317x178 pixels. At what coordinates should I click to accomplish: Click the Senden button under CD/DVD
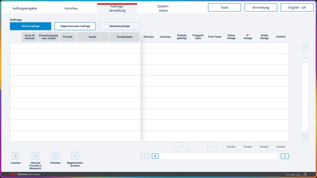(x=280, y=147)
